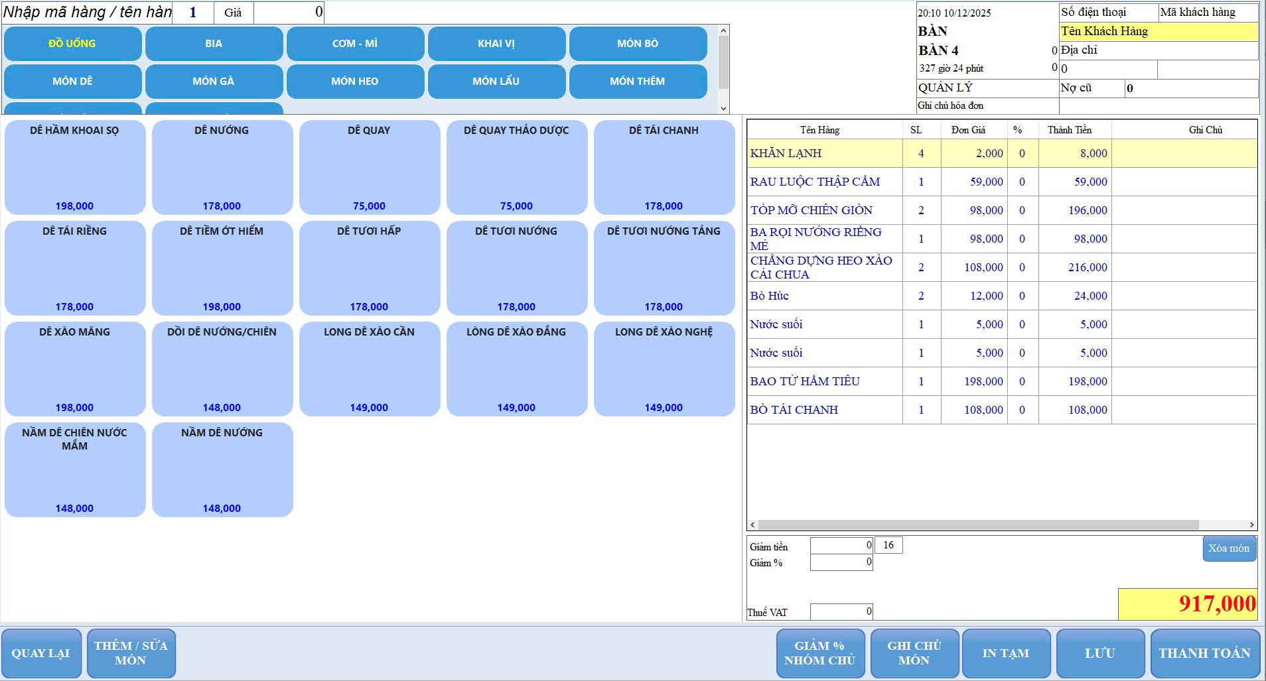Select the BAO TỬ HẦM TIÊU row

click(805, 381)
